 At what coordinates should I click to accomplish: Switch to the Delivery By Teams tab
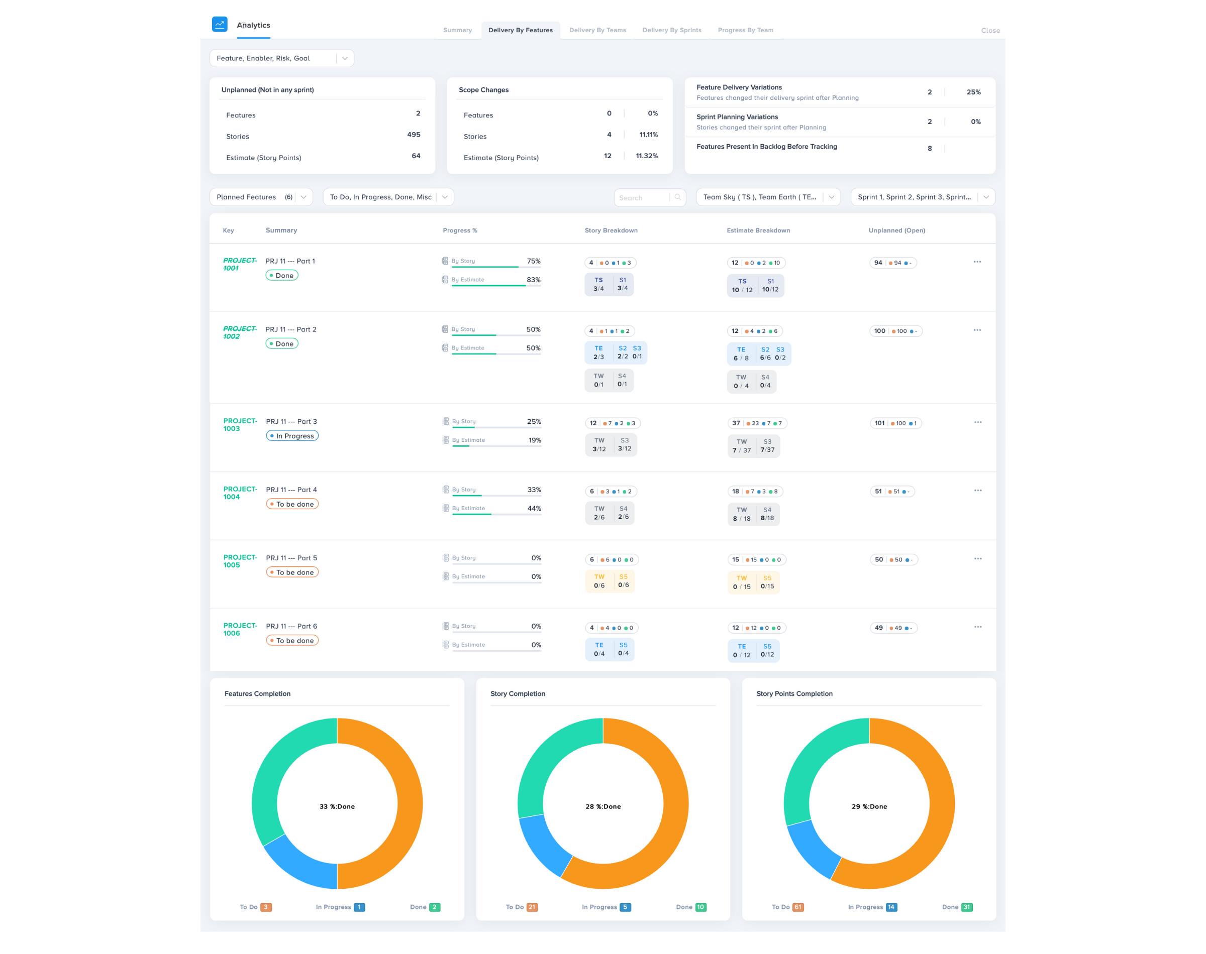[597, 30]
